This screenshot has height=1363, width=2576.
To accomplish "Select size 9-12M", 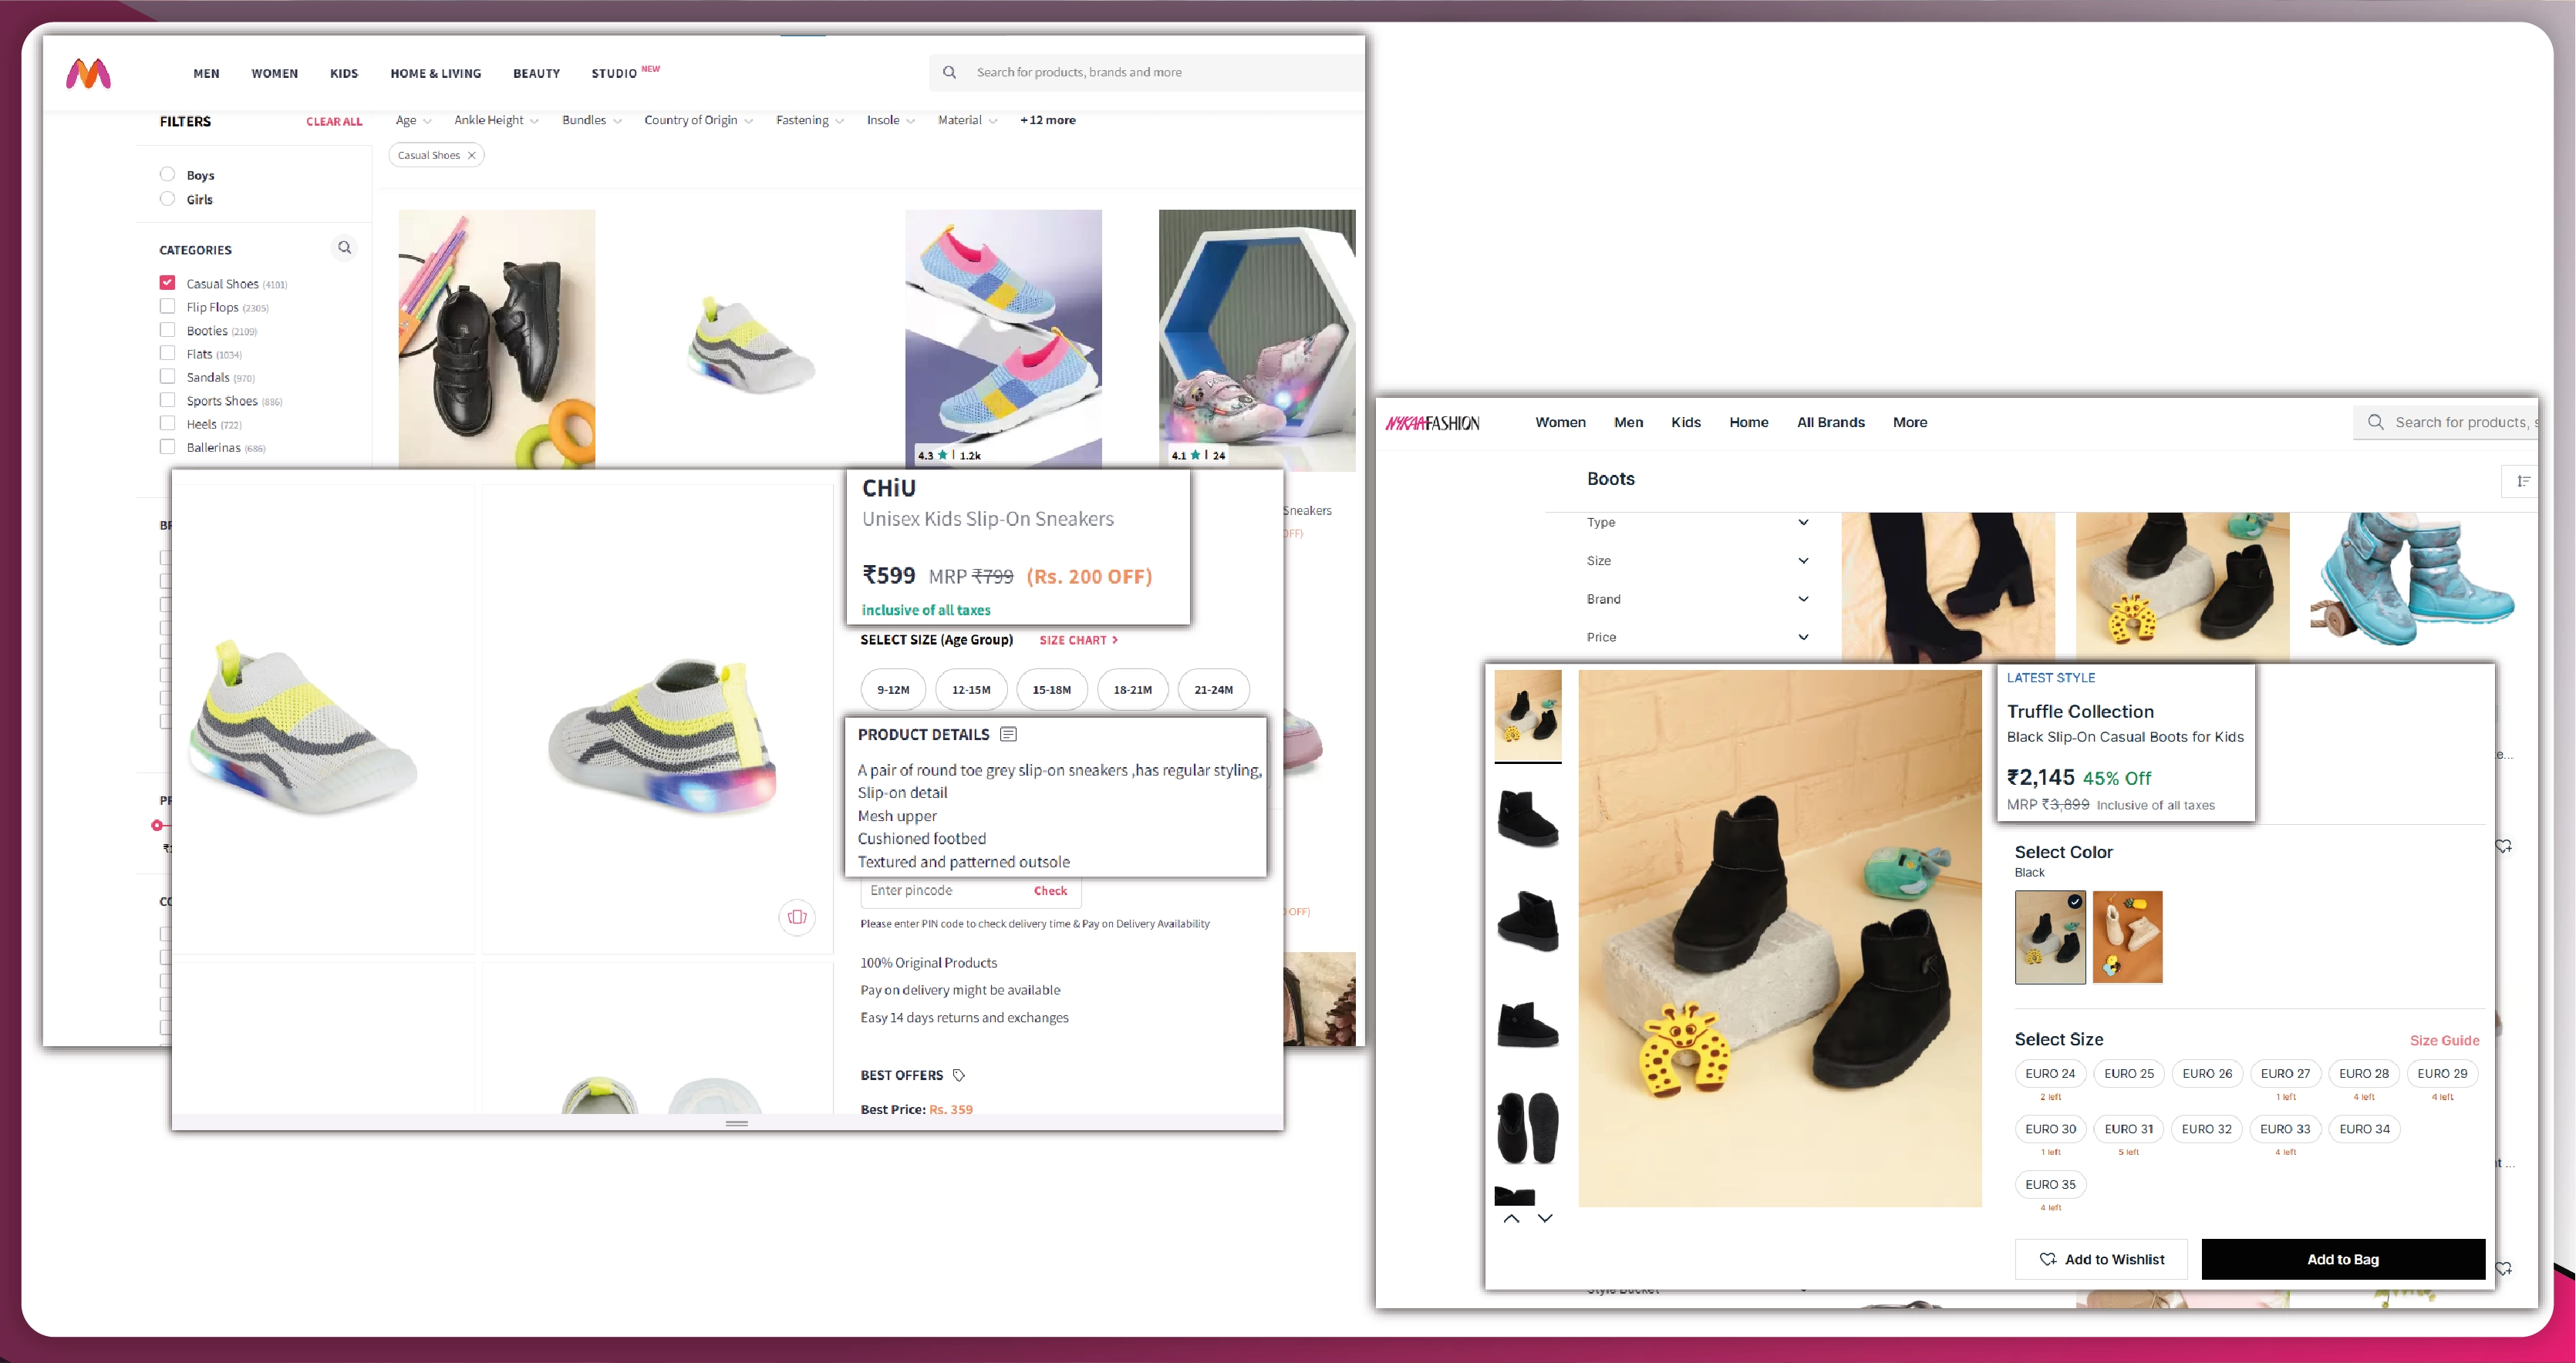I will click(x=892, y=689).
